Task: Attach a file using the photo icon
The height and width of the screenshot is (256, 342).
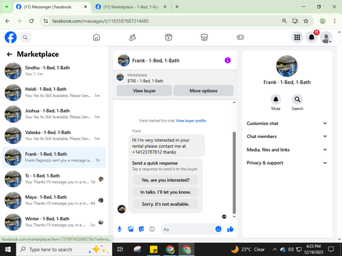Action: [x=131, y=229]
